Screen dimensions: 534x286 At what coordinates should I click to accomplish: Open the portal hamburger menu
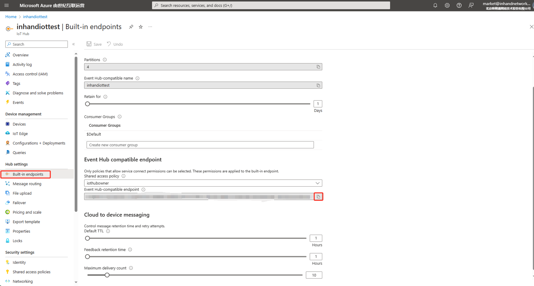coord(7,5)
